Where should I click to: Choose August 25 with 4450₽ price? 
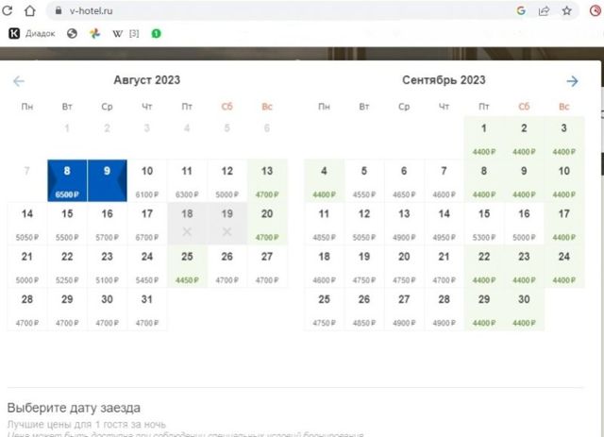point(187,266)
